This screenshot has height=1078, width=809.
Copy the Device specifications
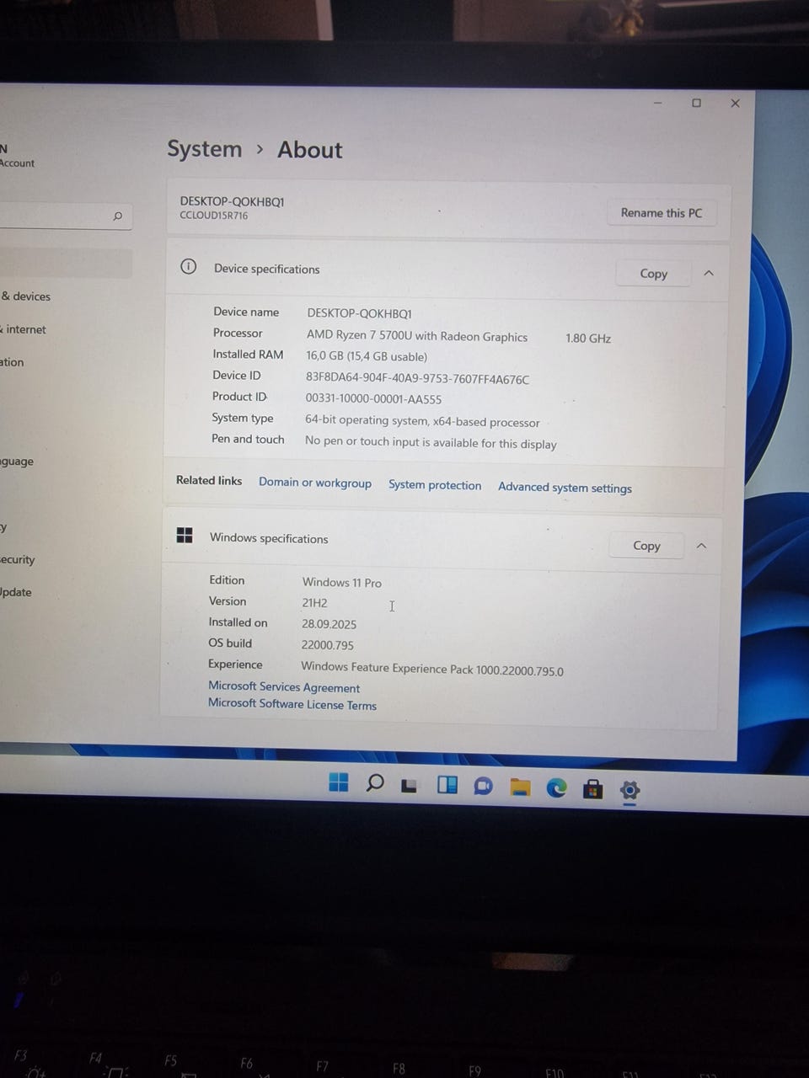click(x=653, y=273)
